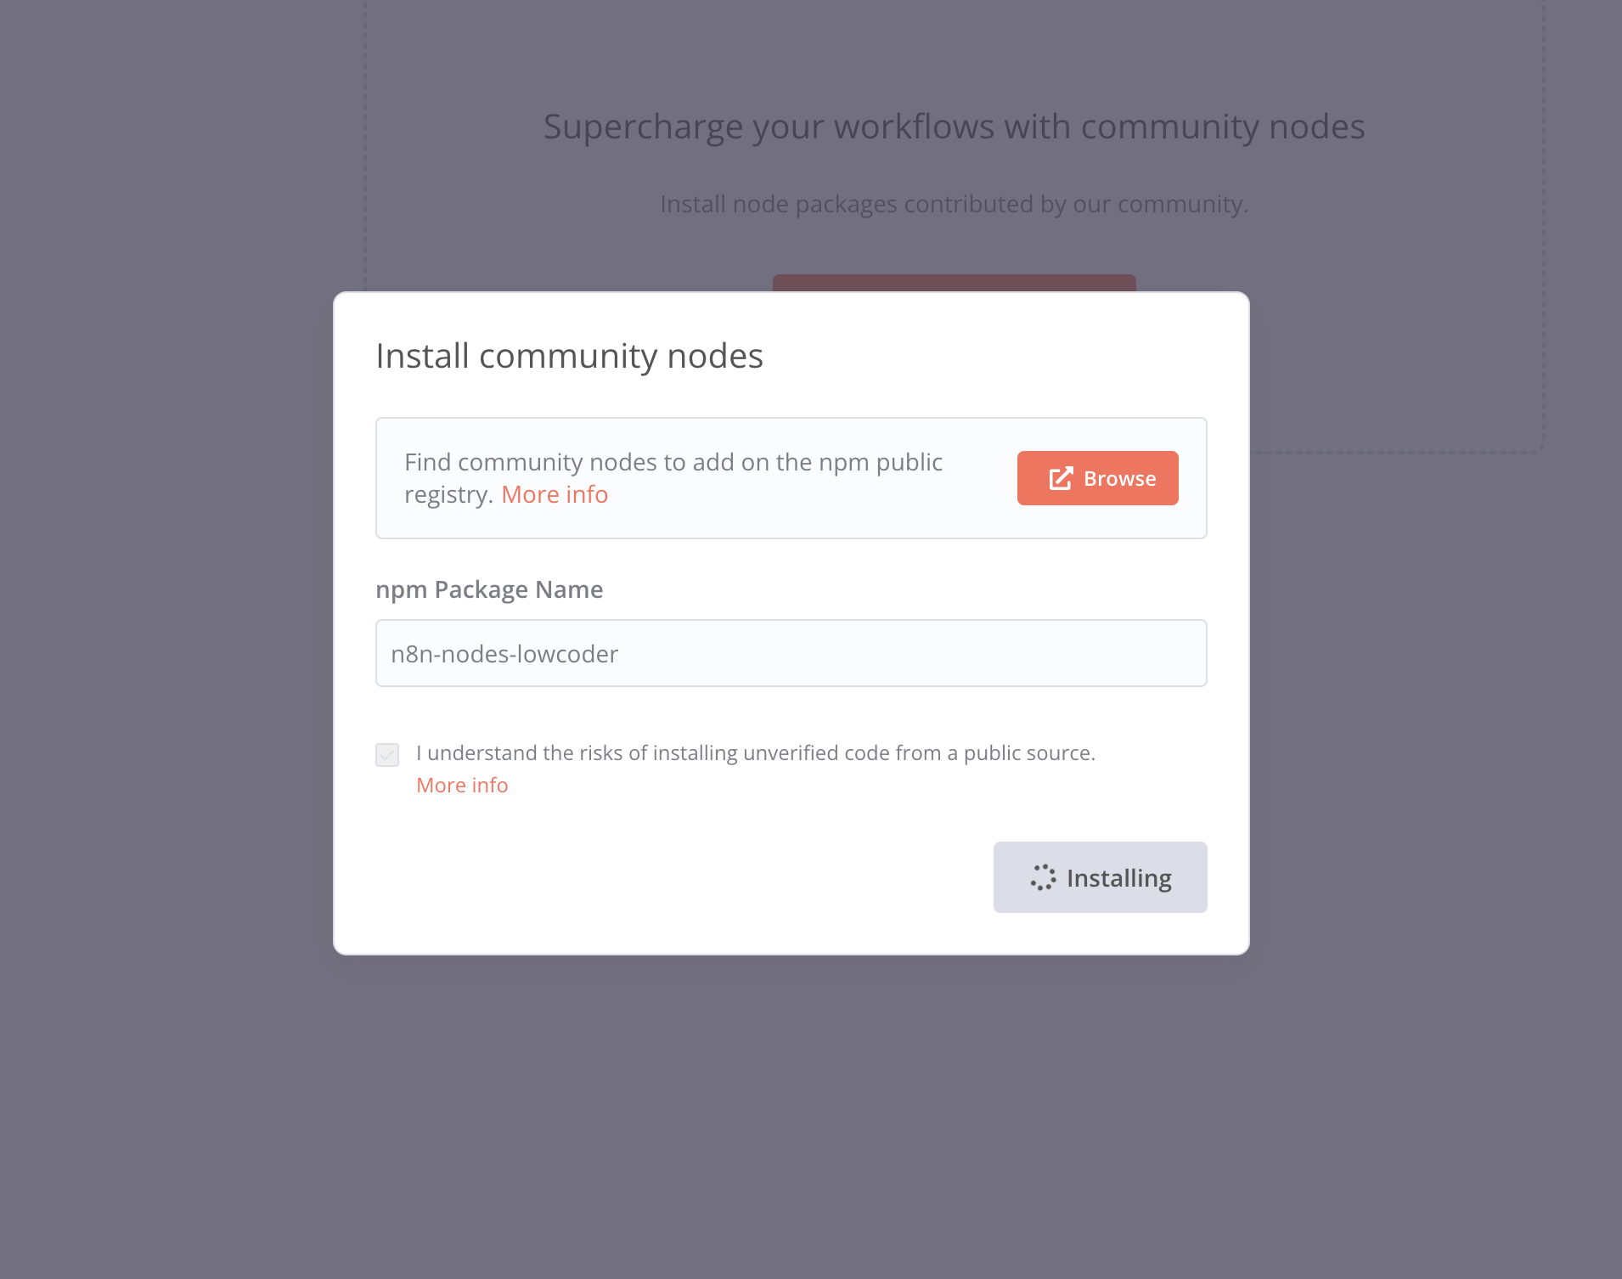Click the word 'Installing' on grey button

click(x=1118, y=878)
